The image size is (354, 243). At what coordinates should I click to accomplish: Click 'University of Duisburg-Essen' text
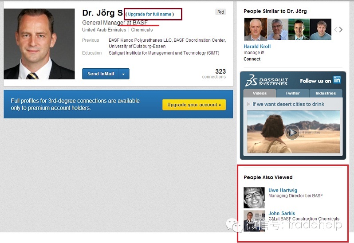(137, 46)
